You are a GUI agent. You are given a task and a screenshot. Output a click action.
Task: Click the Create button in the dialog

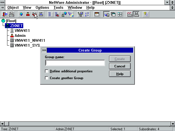click(120, 59)
